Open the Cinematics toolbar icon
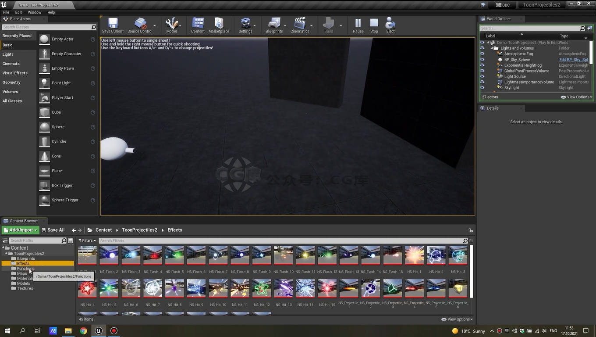Viewport: 596px width, 337px height. 300,25
